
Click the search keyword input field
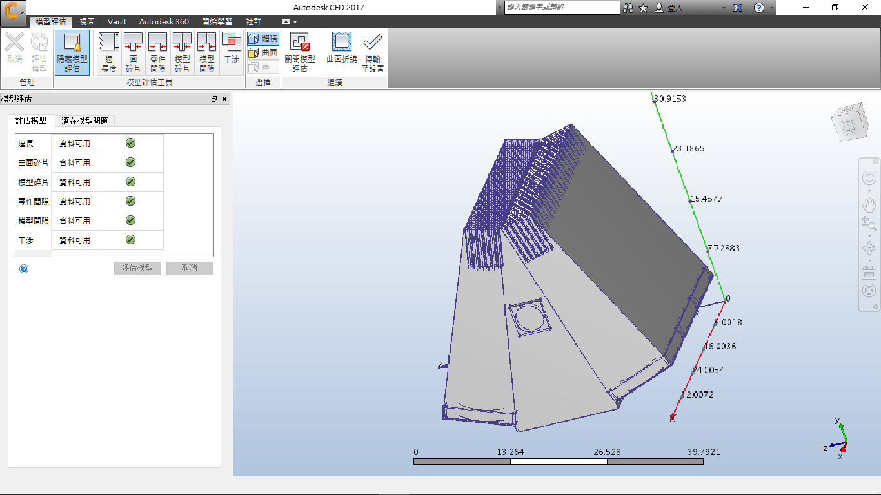560,8
